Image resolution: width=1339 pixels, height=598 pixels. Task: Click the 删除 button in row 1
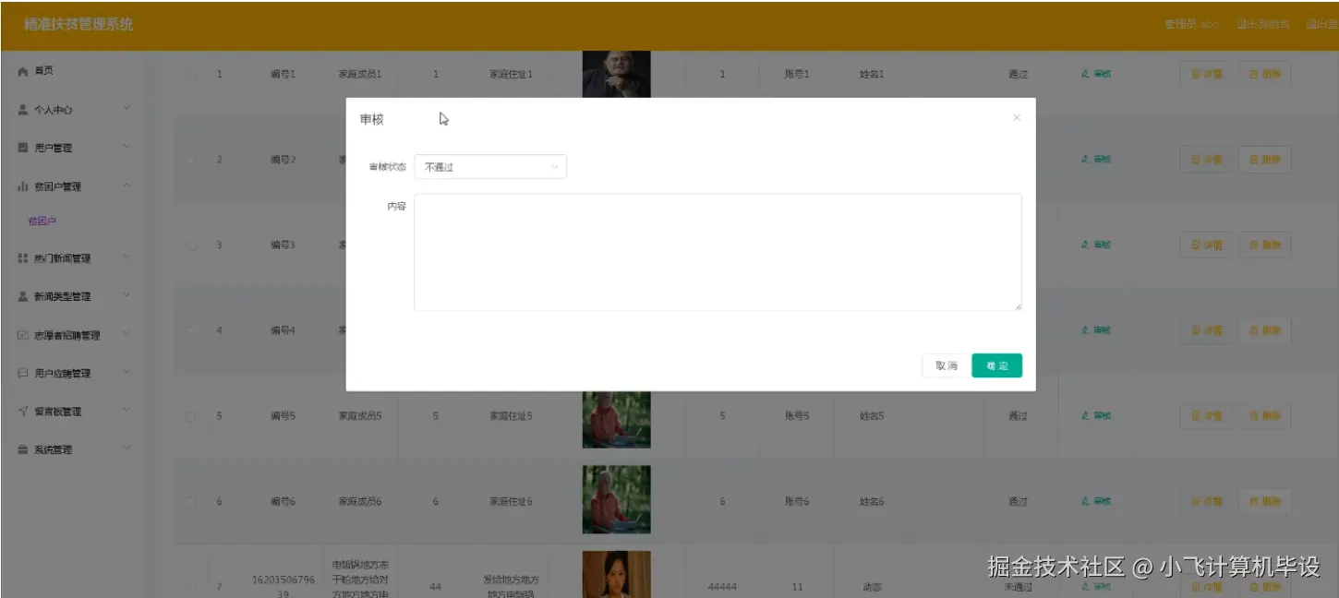click(1264, 74)
